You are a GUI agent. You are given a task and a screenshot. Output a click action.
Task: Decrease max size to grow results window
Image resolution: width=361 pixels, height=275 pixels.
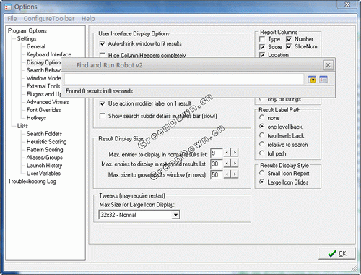[x=227, y=174]
